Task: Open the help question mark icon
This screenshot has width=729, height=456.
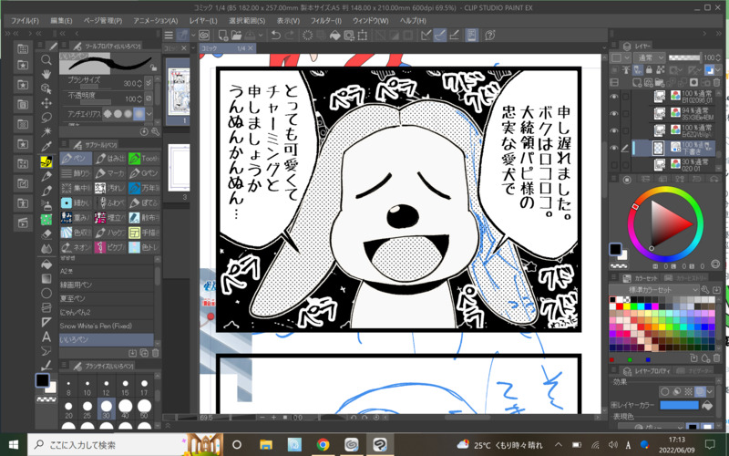Action: click(x=489, y=35)
